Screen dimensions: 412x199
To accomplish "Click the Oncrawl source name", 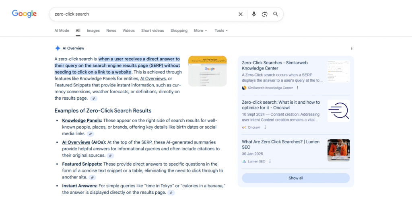I will point(254,127).
